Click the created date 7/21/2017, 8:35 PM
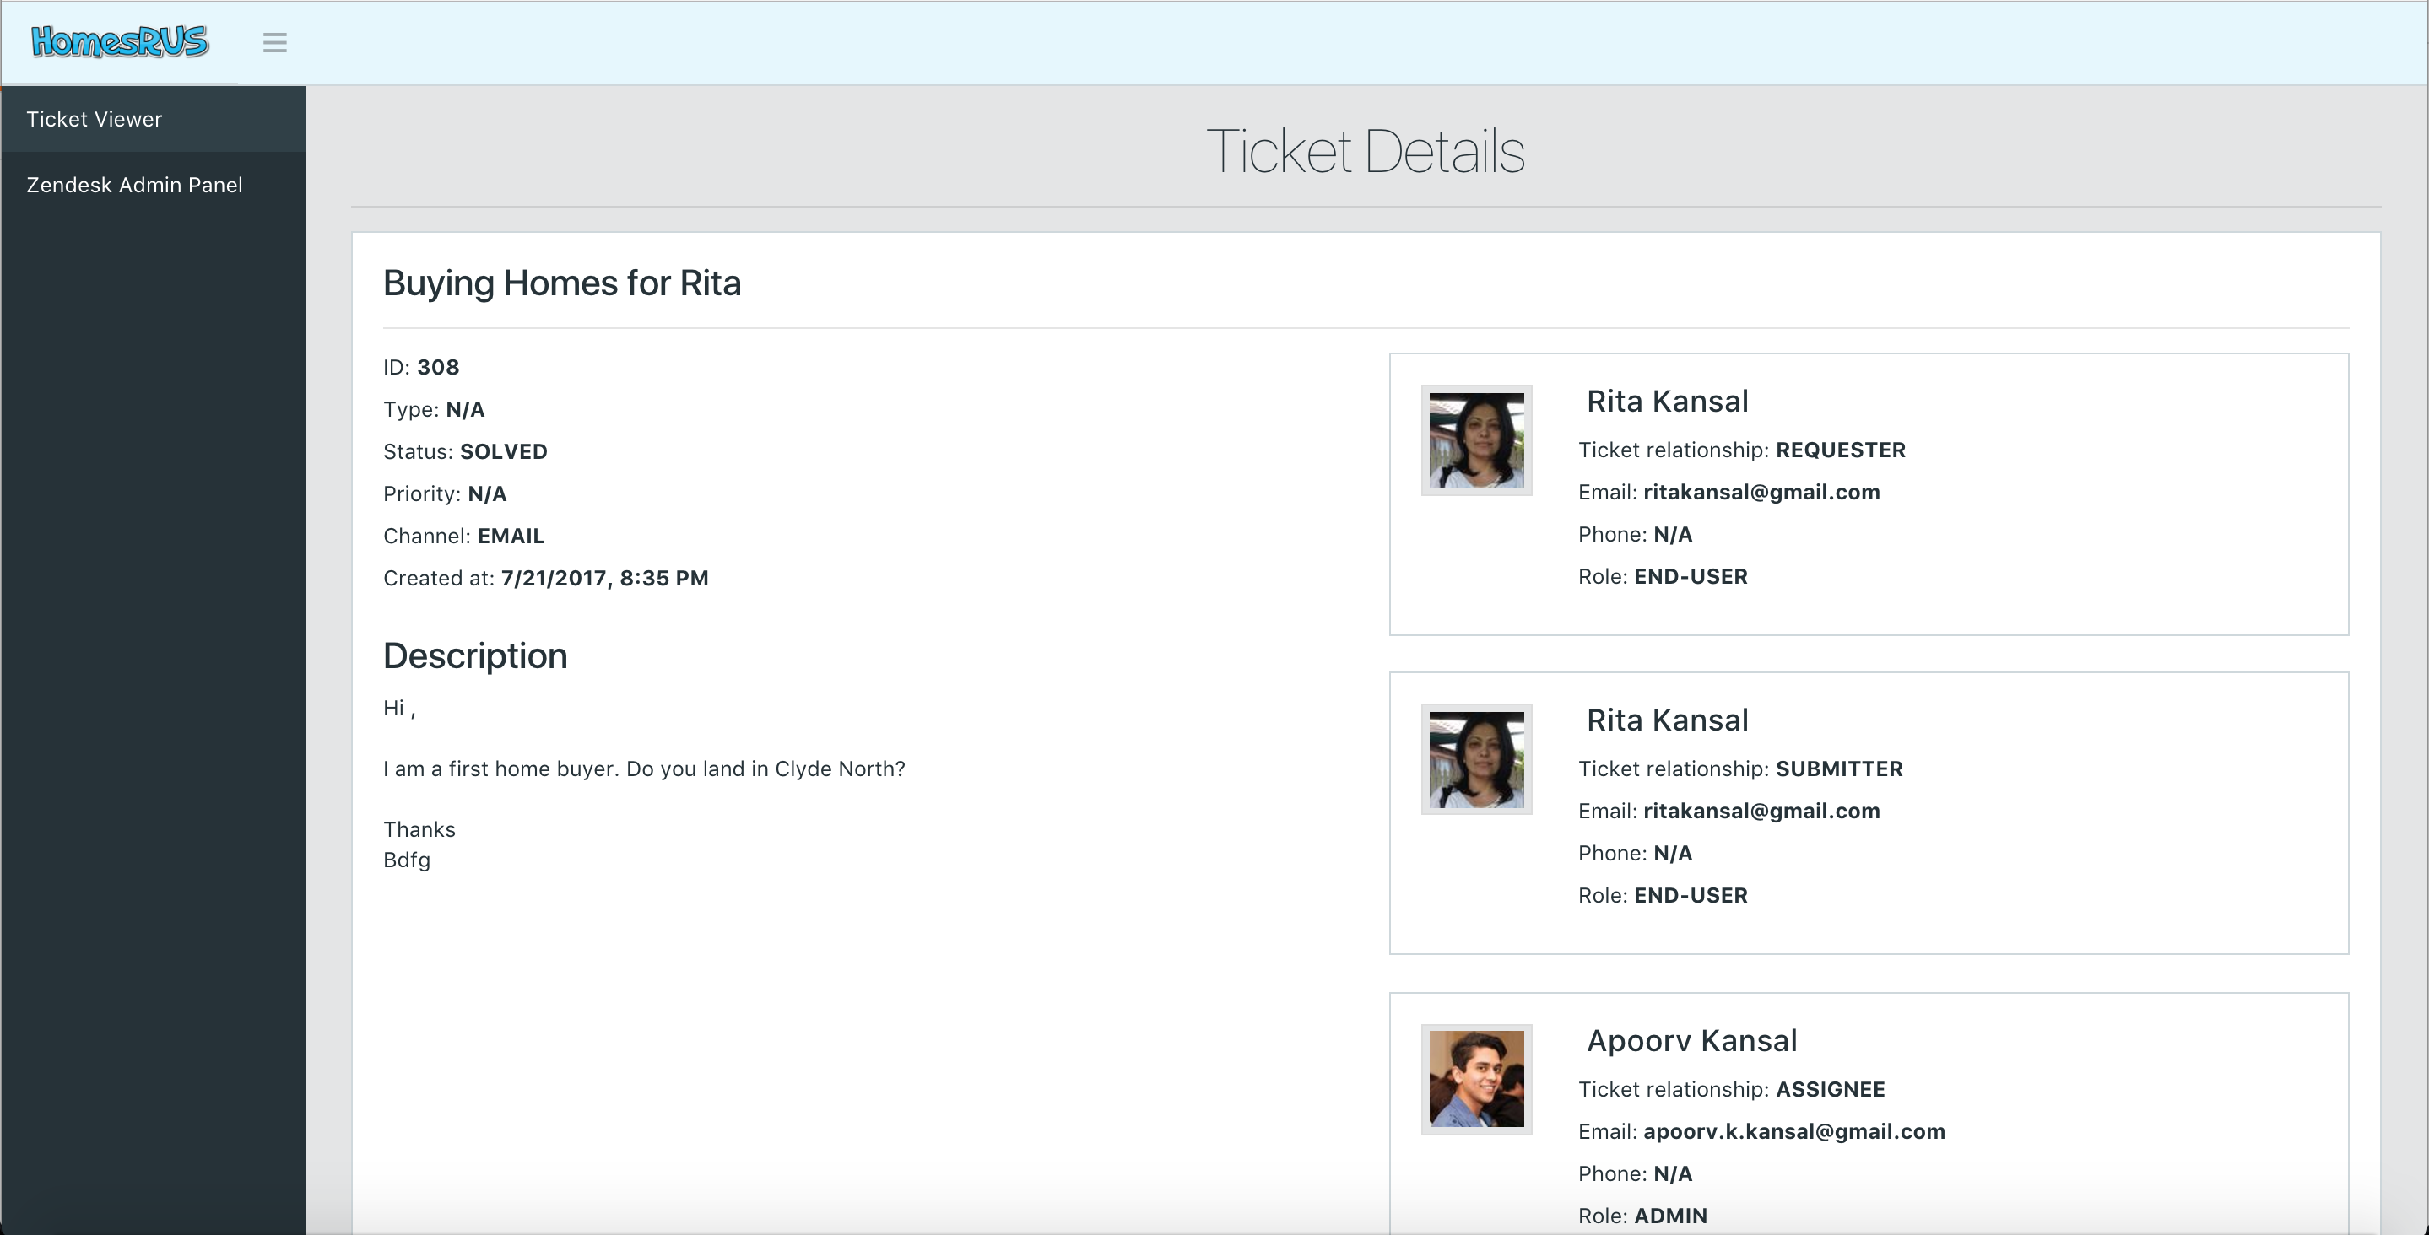The width and height of the screenshot is (2429, 1235). [604, 578]
